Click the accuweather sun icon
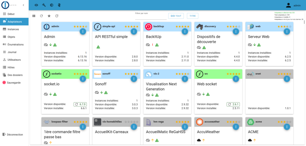The image size is (306, 146). coord(199,122)
